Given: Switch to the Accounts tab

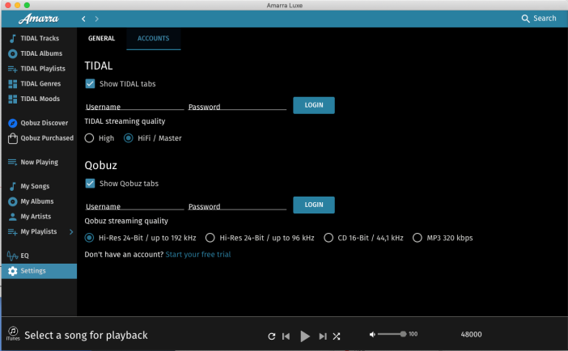Looking at the screenshot, I should (x=153, y=38).
